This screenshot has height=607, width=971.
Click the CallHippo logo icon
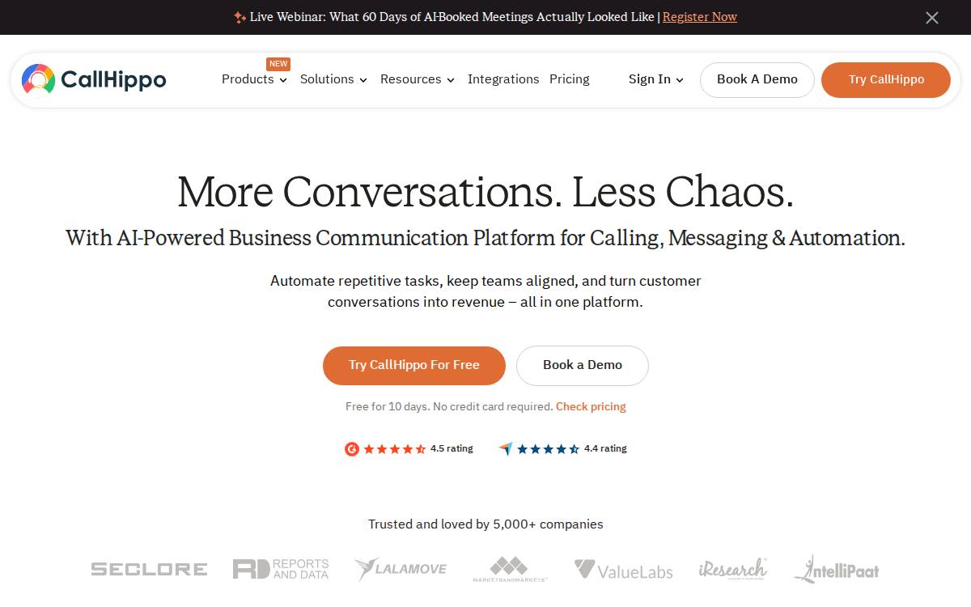[38, 79]
